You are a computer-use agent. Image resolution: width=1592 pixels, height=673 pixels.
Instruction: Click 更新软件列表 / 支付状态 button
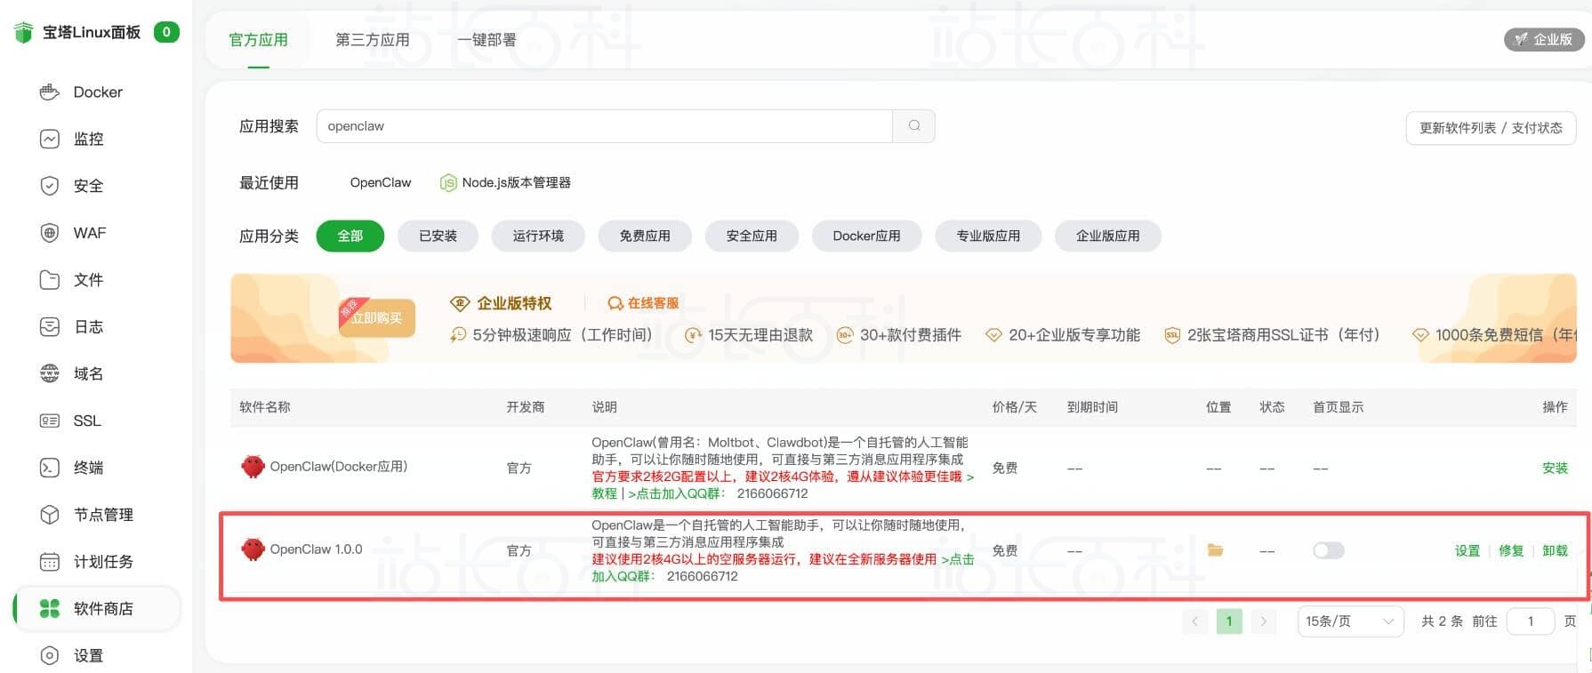1491,128
